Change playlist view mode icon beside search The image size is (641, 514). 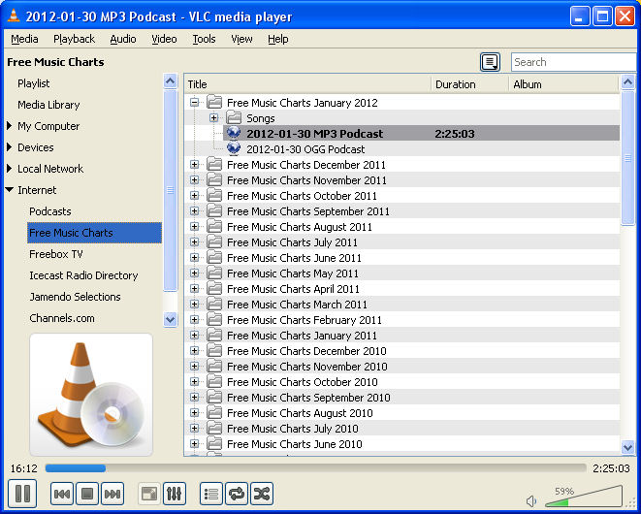pos(491,62)
